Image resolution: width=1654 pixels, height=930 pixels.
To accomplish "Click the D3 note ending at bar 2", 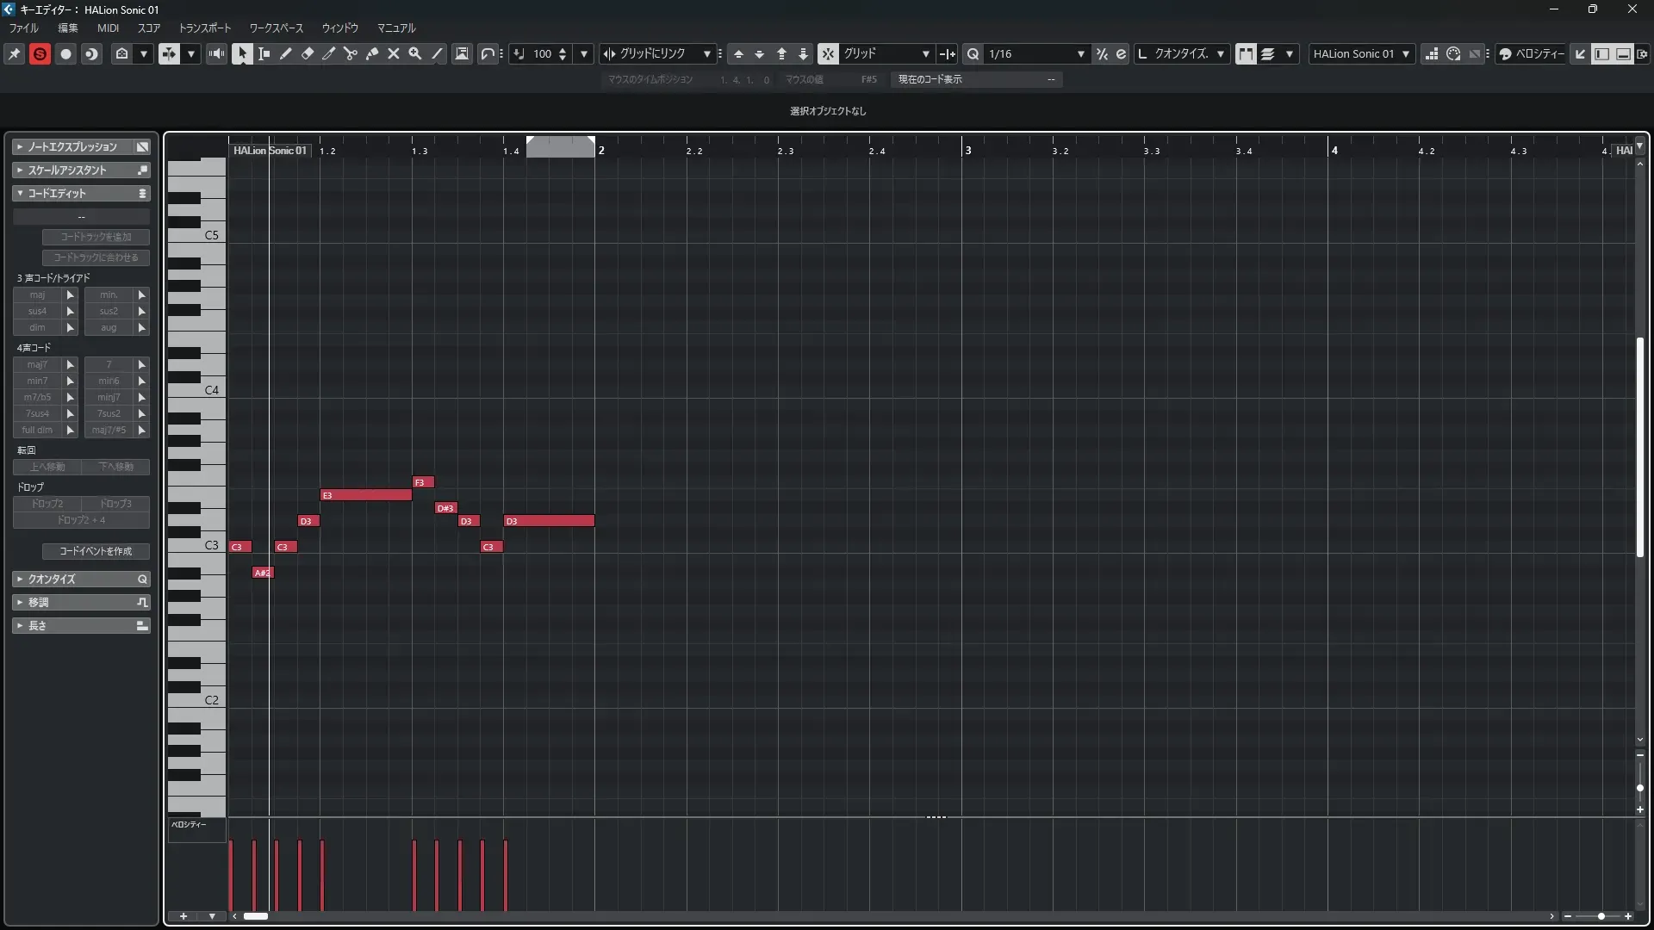I will tap(549, 521).
